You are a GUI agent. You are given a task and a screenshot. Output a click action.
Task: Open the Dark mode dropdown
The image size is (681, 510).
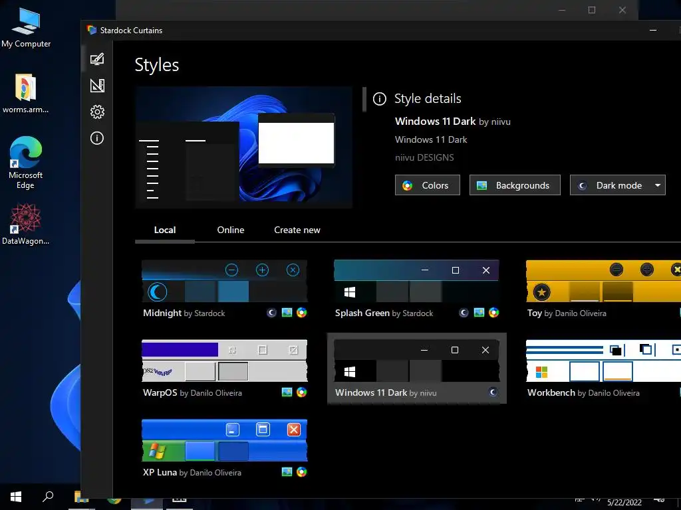(617, 185)
